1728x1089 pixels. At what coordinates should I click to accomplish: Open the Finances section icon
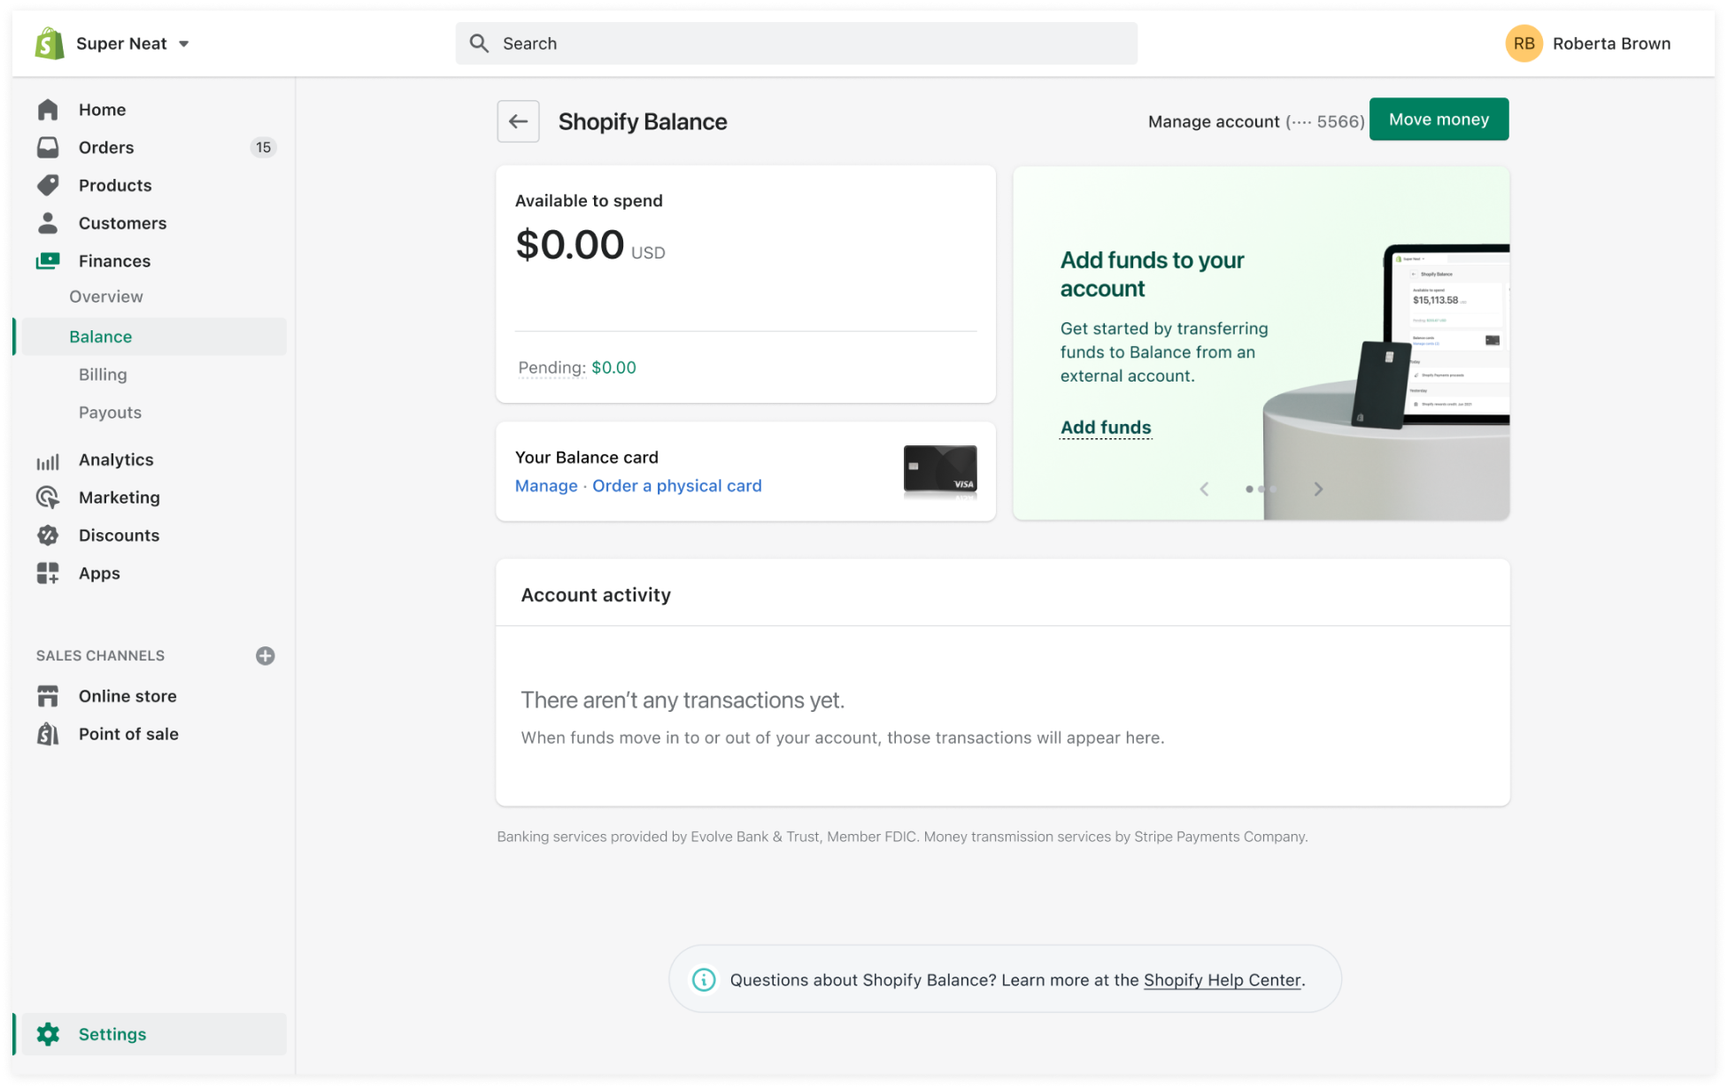pos(48,260)
